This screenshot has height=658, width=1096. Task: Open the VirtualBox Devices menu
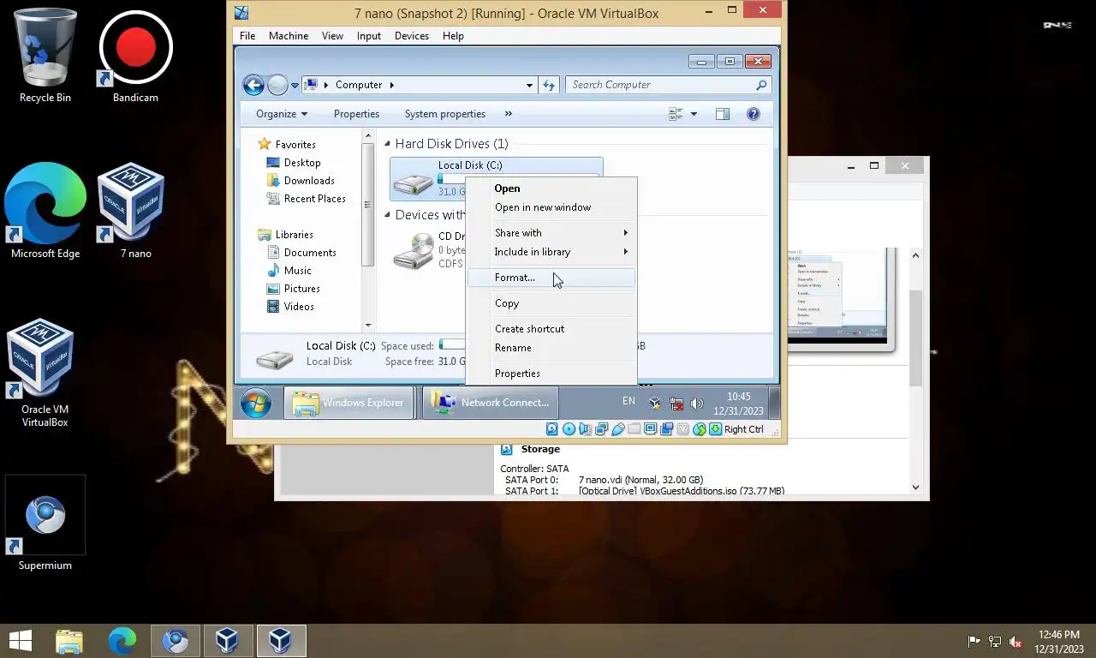pos(412,36)
